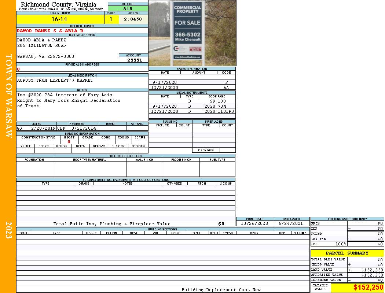Select the deeded owner name in red
Image resolution: width=385 pixels, height=293 pixels.
[50, 31]
